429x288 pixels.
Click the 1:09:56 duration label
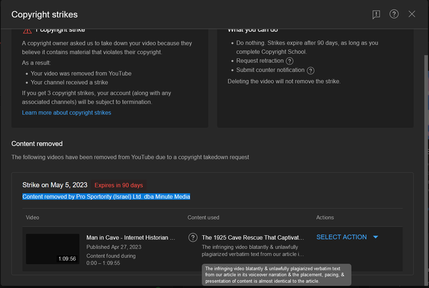(67, 259)
